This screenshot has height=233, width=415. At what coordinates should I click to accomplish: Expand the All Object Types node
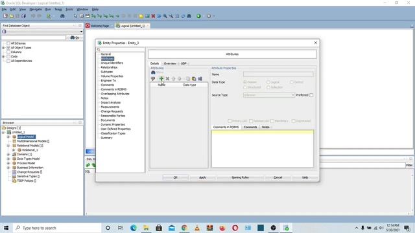click(x=3, y=48)
